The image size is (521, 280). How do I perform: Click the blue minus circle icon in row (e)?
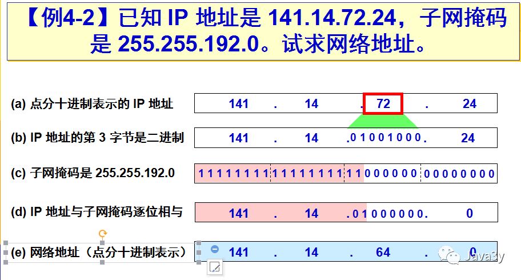tap(215, 249)
